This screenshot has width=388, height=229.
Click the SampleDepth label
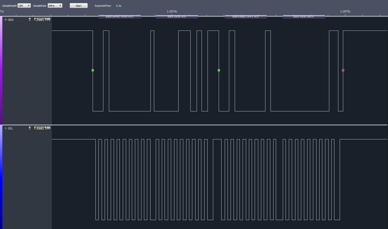pyautogui.click(x=9, y=6)
